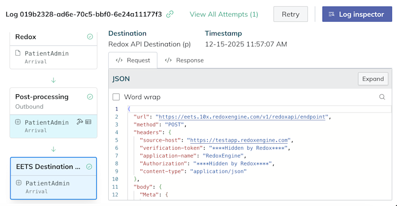Select PatientAdmin Arrival under EETS Destination
397x206 pixels.
(x=54, y=187)
